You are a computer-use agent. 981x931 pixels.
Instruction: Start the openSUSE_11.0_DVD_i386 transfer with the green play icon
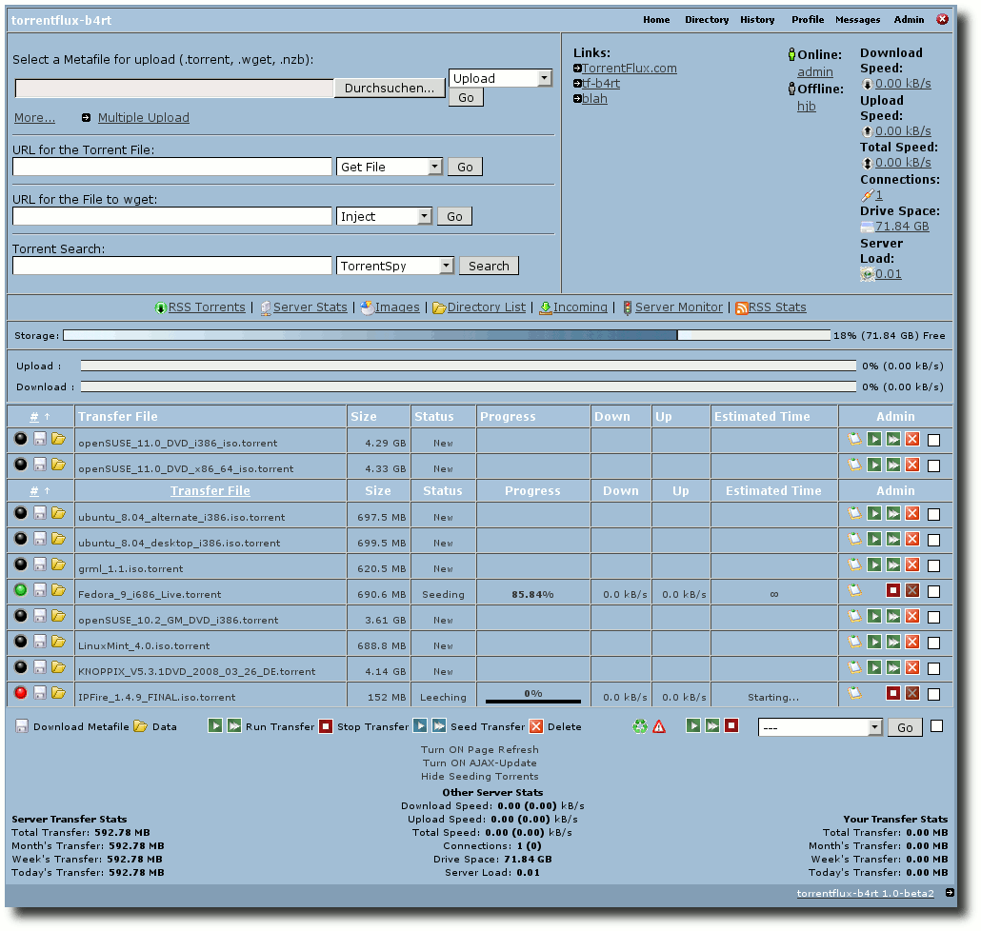tap(874, 440)
